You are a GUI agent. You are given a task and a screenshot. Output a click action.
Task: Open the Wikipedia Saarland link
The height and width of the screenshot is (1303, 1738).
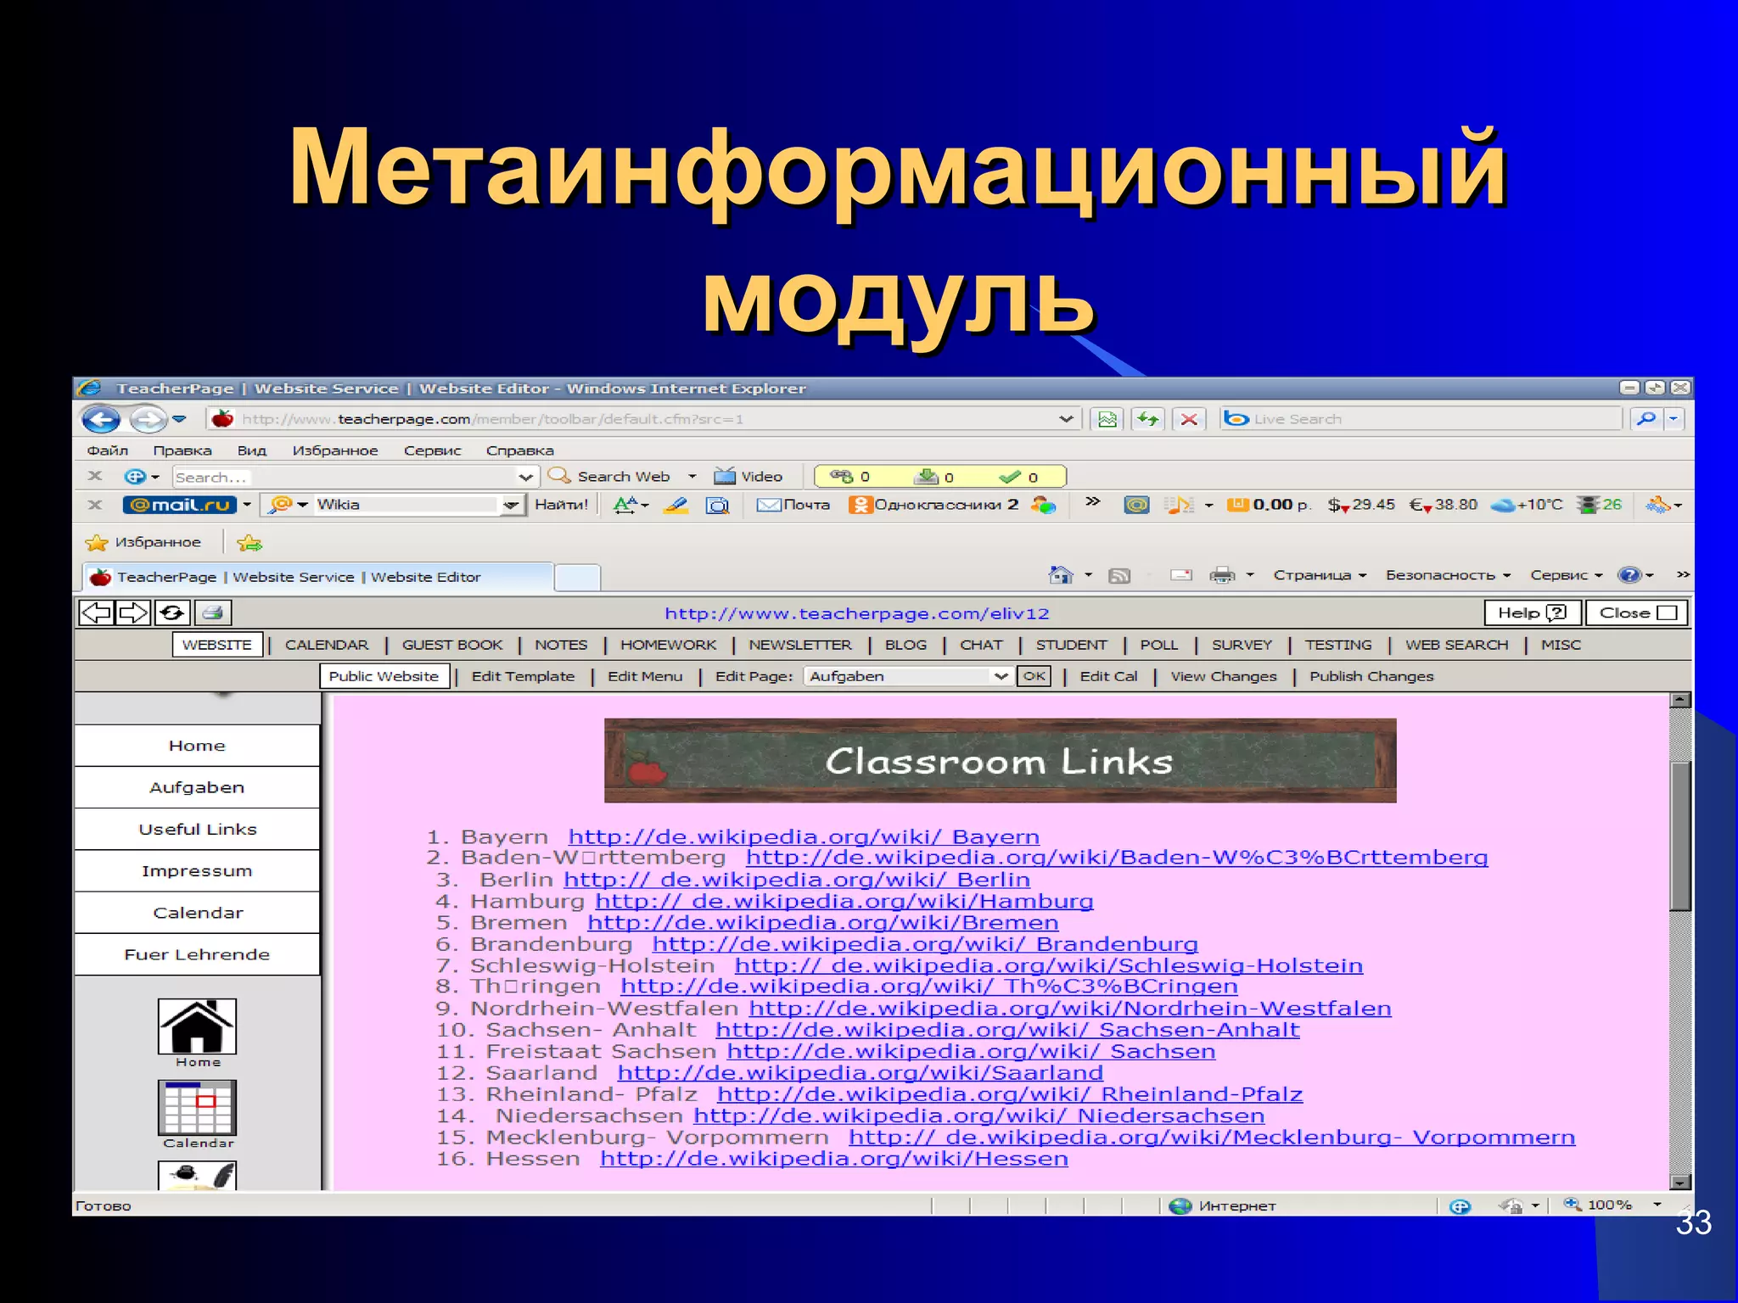(x=860, y=1072)
